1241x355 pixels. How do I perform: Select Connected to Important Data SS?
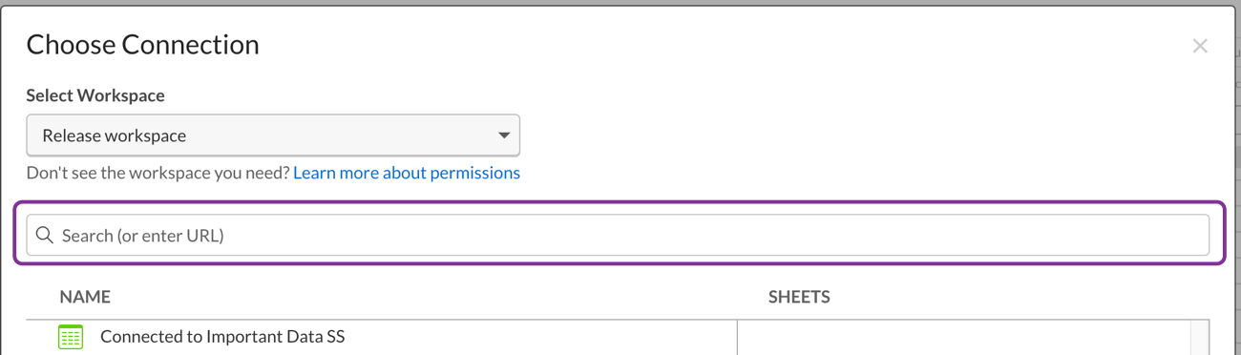click(x=222, y=337)
